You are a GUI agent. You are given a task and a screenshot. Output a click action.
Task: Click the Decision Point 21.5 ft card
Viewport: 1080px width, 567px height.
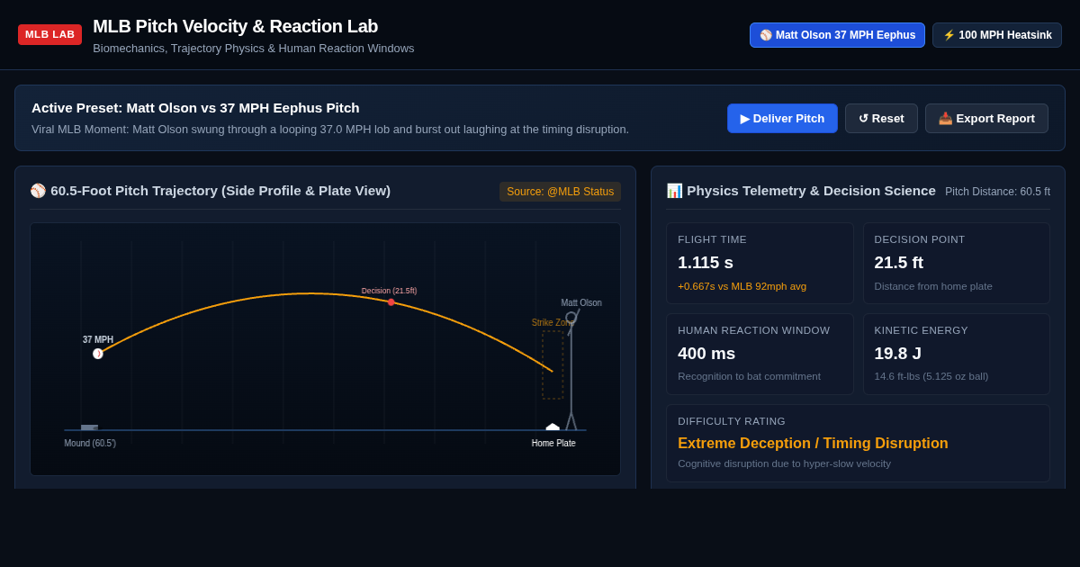pyautogui.click(x=957, y=264)
